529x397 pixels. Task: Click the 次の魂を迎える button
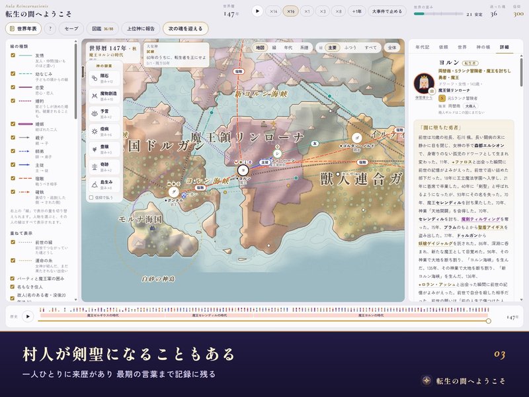(x=186, y=28)
